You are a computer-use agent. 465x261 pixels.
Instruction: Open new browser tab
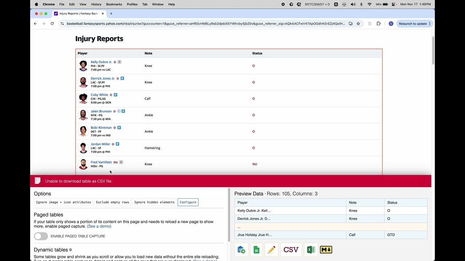point(111,13)
